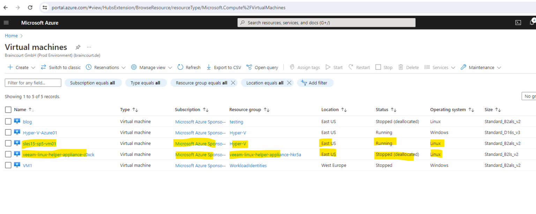Click the Maintenance wrench icon
The height and width of the screenshot is (214, 536).
tap(463, 67)
